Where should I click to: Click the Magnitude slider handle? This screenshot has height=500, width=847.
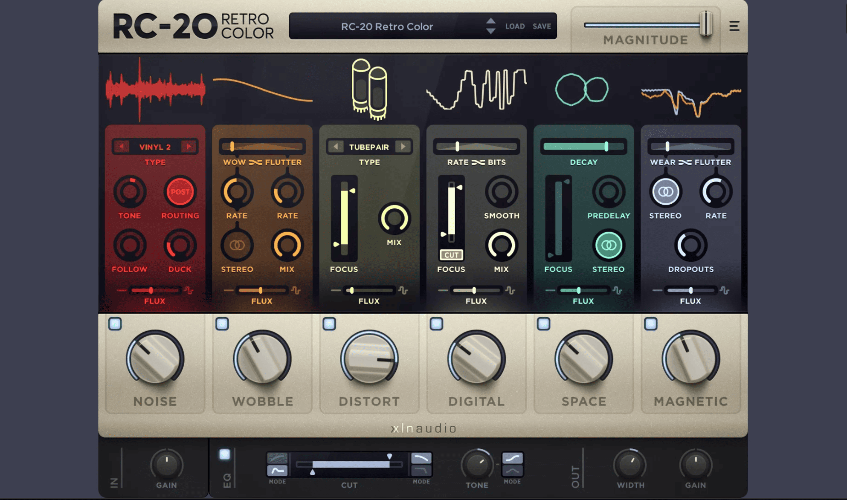click(706, 23)
